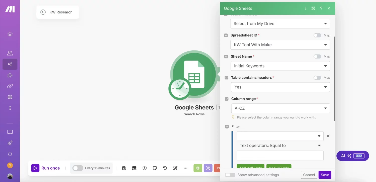Open Resource Hub book icon in sidebar
Image resolution: width=376 pixels, height=182 pixels.
click(x=10, y=132)
